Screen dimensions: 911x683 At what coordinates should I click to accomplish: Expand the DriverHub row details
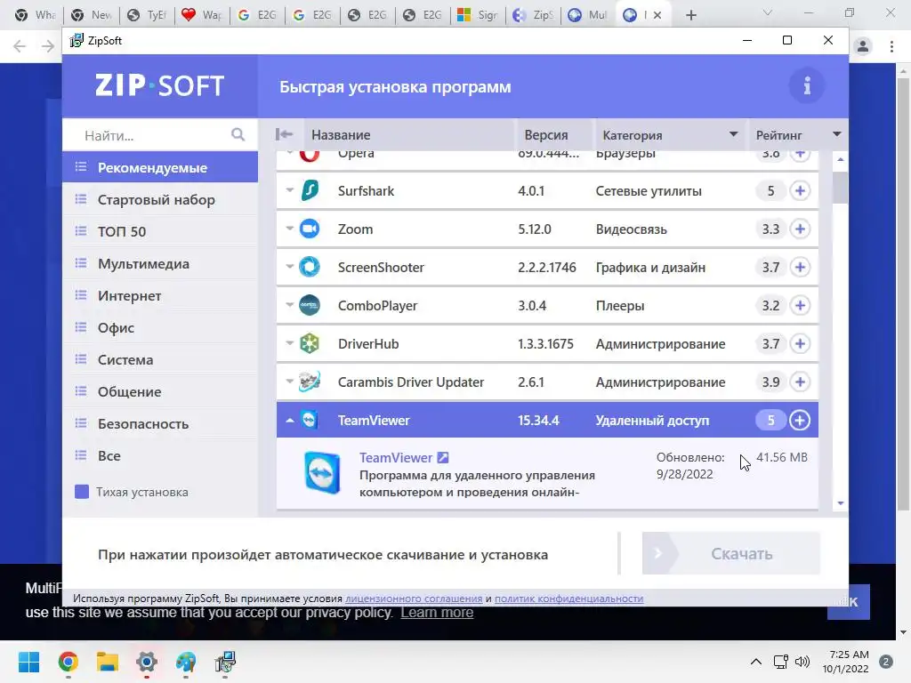click(x=289, y=343)
